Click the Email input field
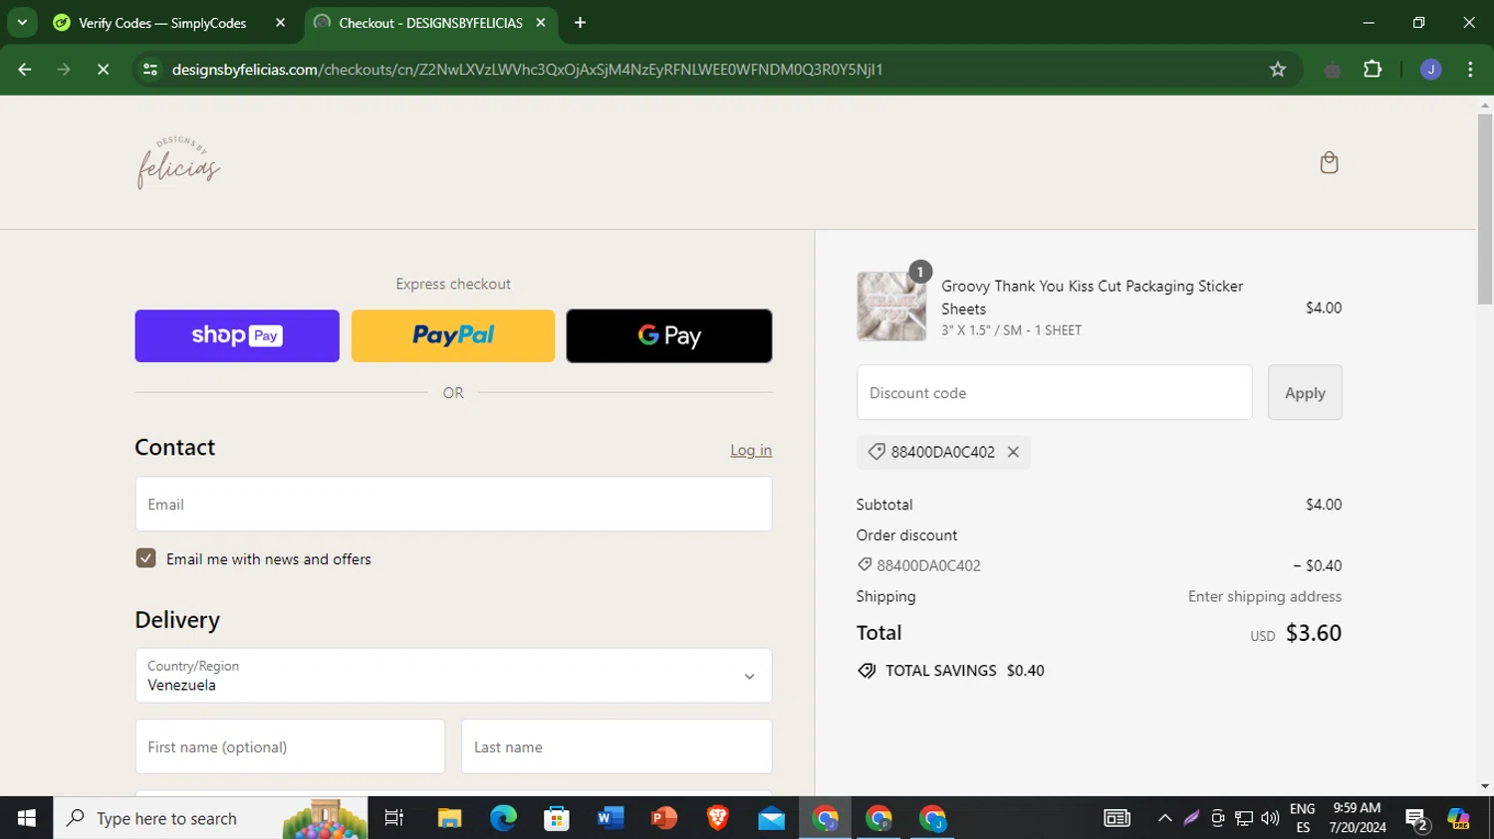The height and width of the screenshot is (839, 1494). [x=453, y=504]
